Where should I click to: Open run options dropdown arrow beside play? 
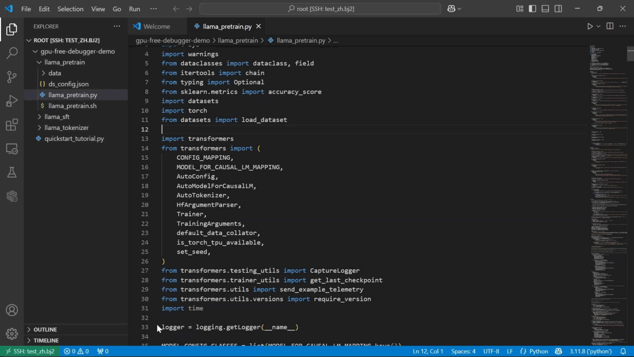pos(598,26)
